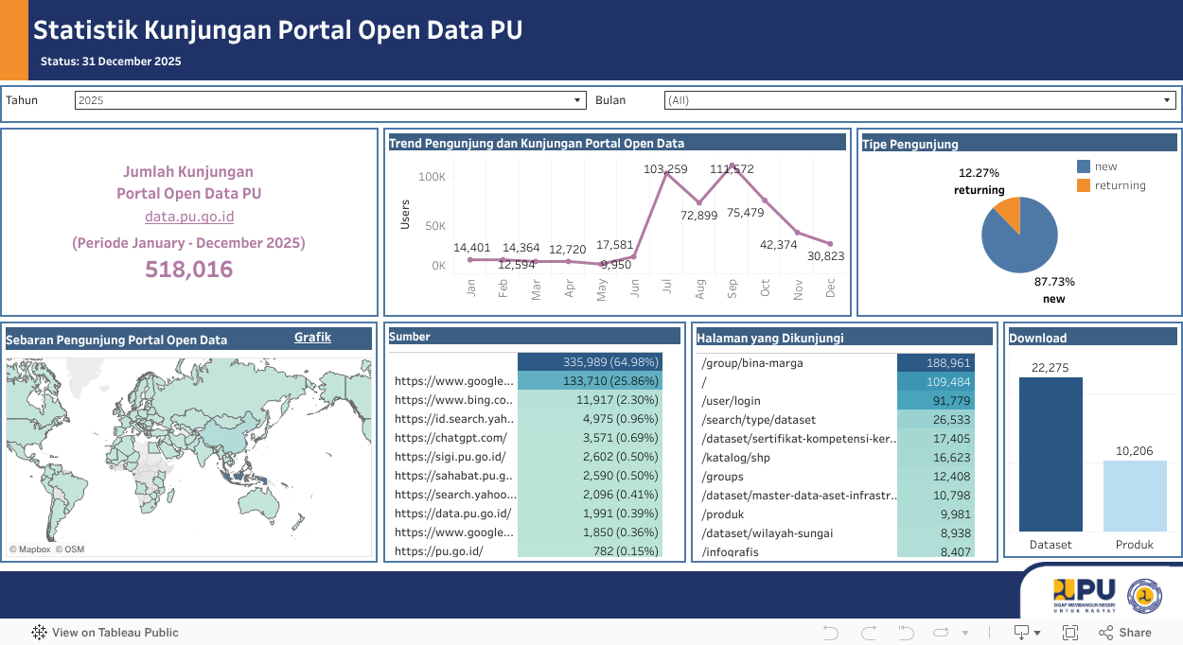The image size is (1183, 645).
Task: Click the Revert icon in the toolbar
Action: pyautogui.click(x=906, y=633)
